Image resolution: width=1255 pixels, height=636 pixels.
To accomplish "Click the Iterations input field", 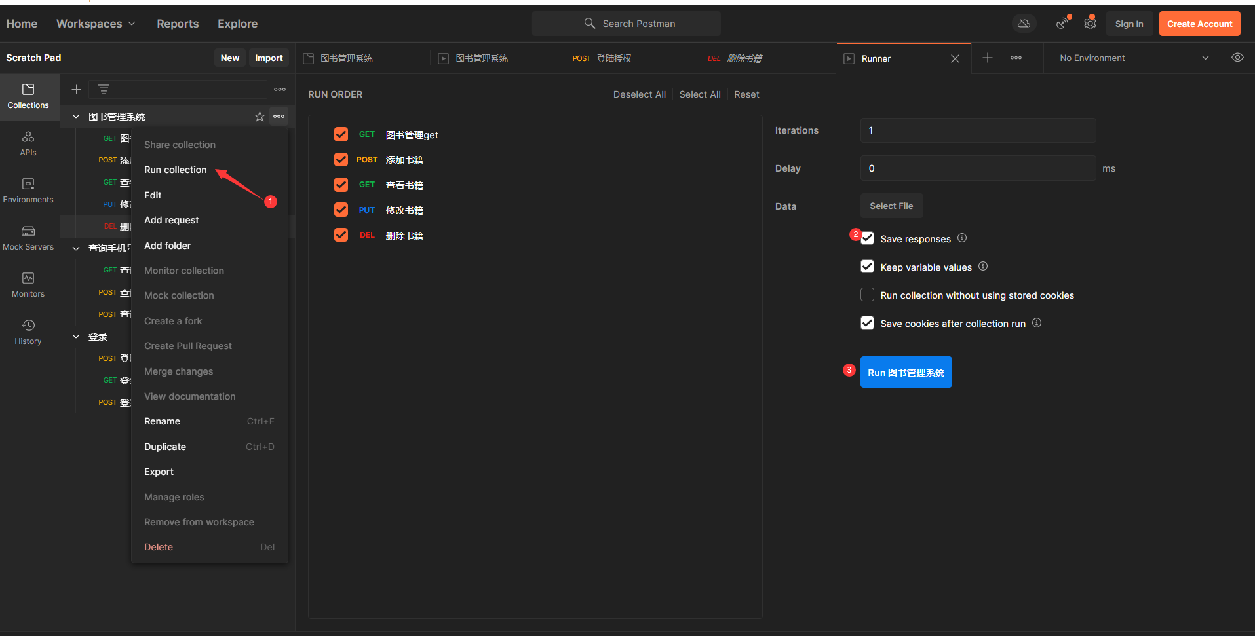I will [x=978, y=130].
